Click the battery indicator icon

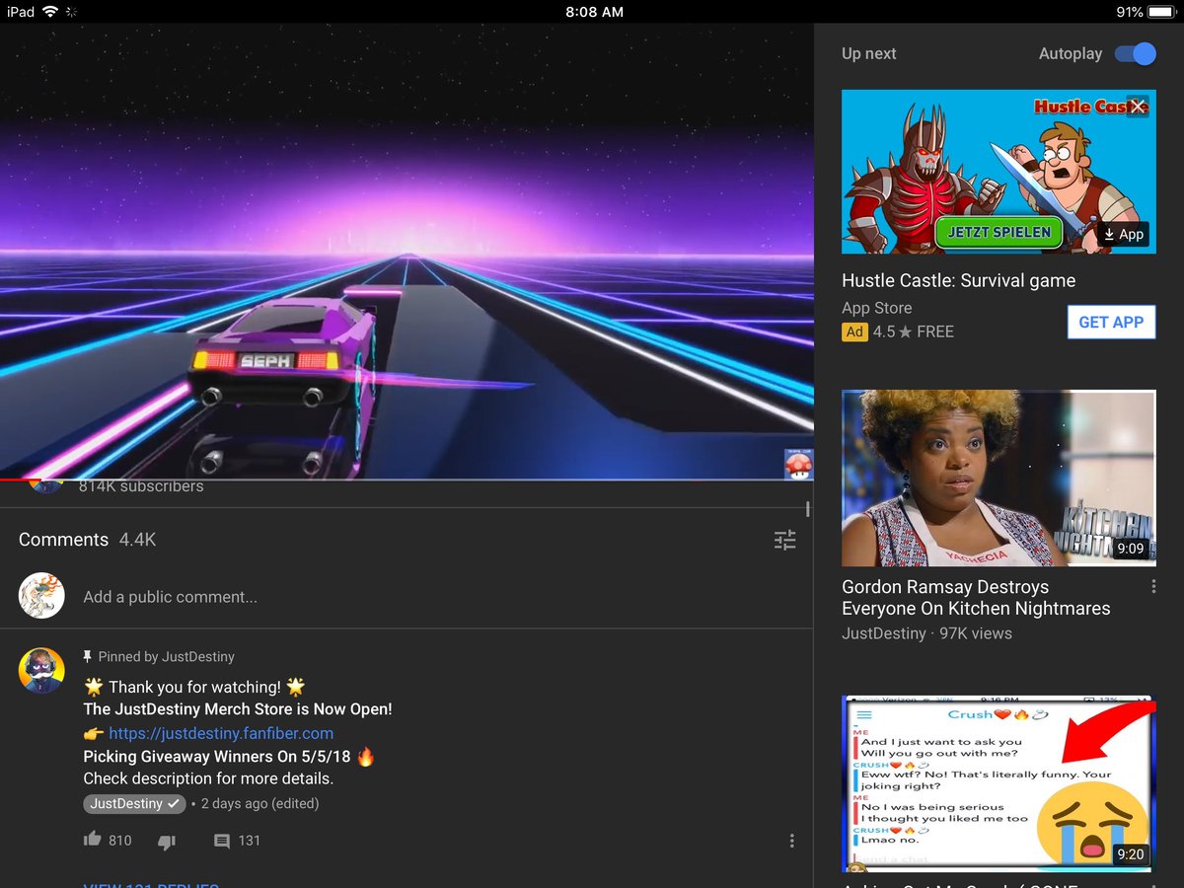tap(1161, 12)
